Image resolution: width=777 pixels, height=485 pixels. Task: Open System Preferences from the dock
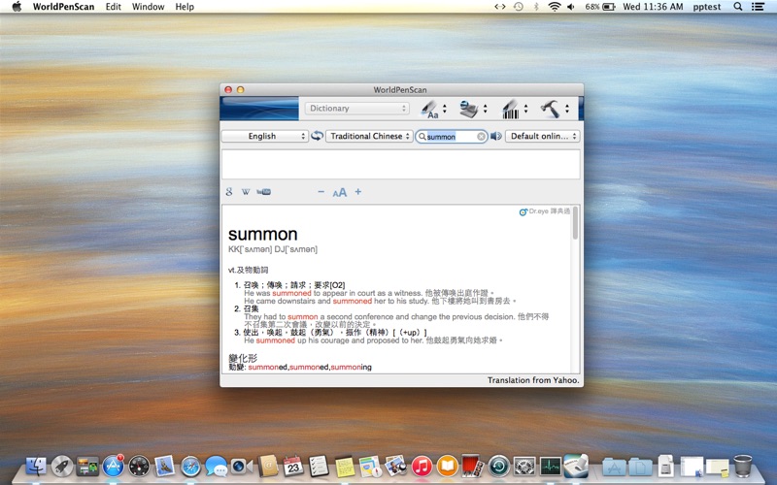[x=524, y=467]
